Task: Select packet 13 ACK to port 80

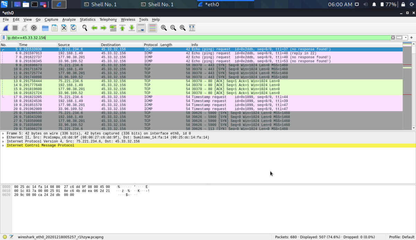Action: tap(201, 81)
